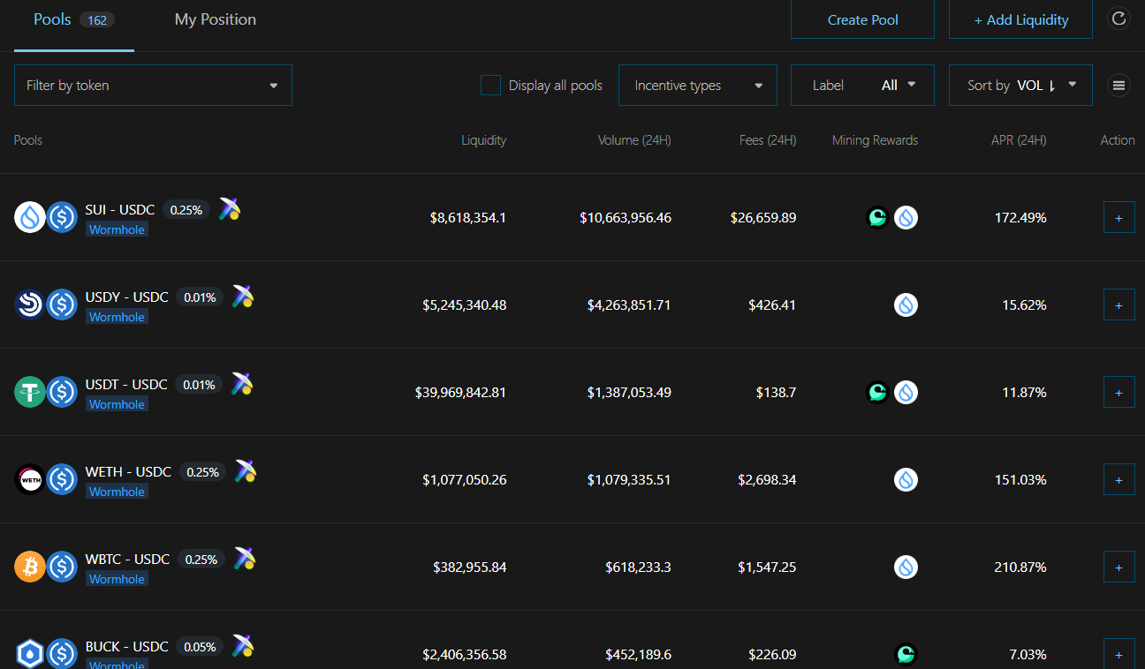Click the Wormhole label under SUI - USDC
Image resolution: width=1145 pixels, height=669 pixels.
pyautogui.click(x=117, y=229)
